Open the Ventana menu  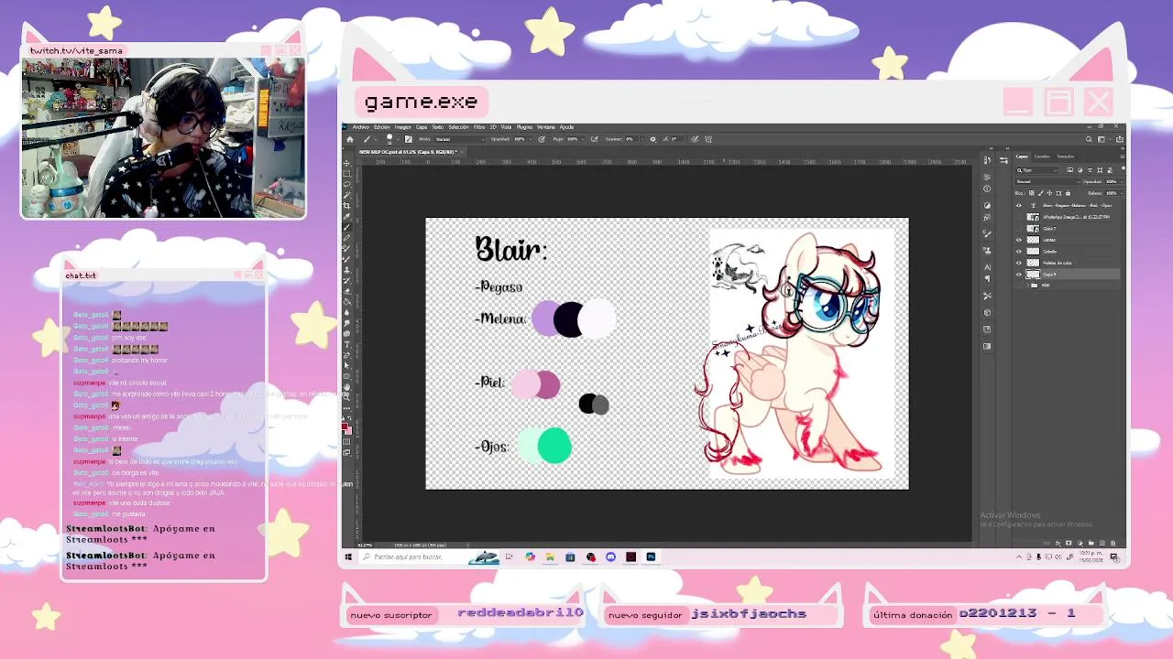click(545, 127)
